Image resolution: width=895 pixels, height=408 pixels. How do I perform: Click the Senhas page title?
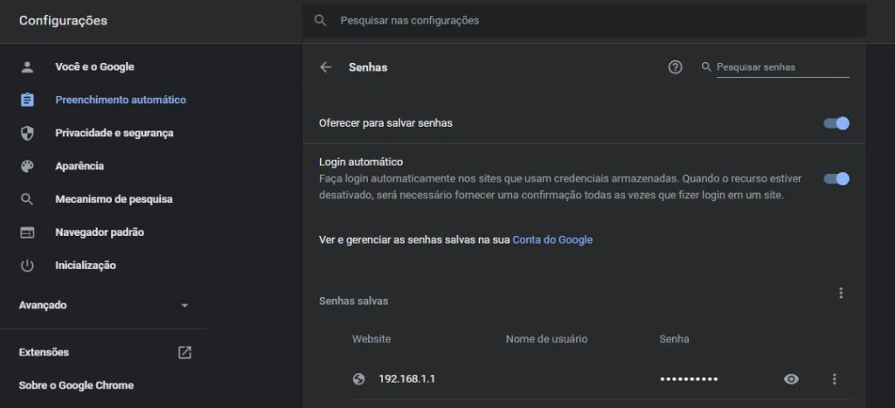point(368,67)
